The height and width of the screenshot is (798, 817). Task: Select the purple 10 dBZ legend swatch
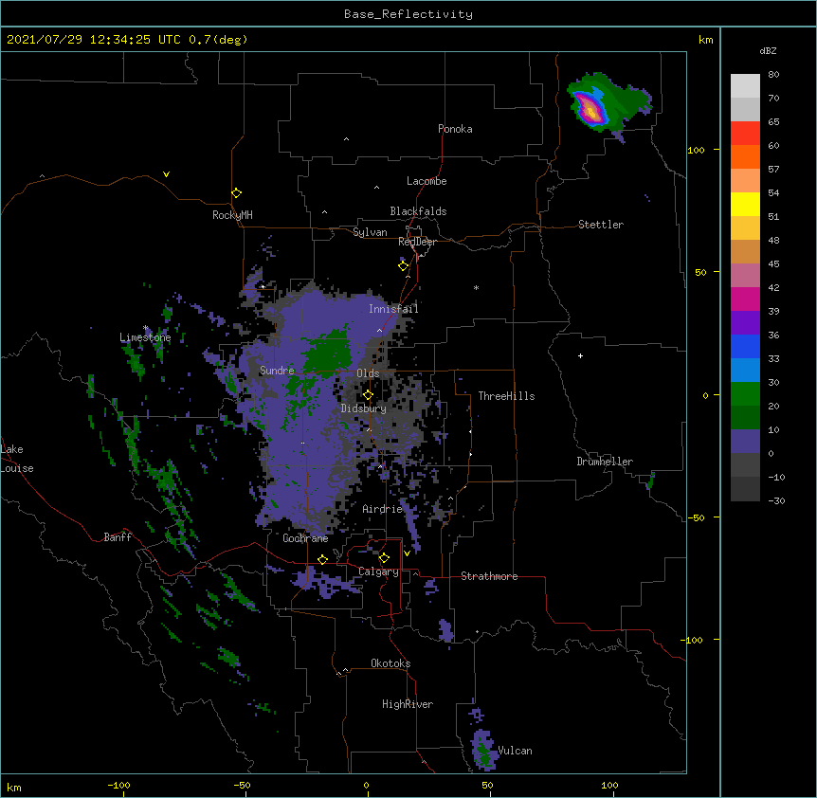(745, 442)
